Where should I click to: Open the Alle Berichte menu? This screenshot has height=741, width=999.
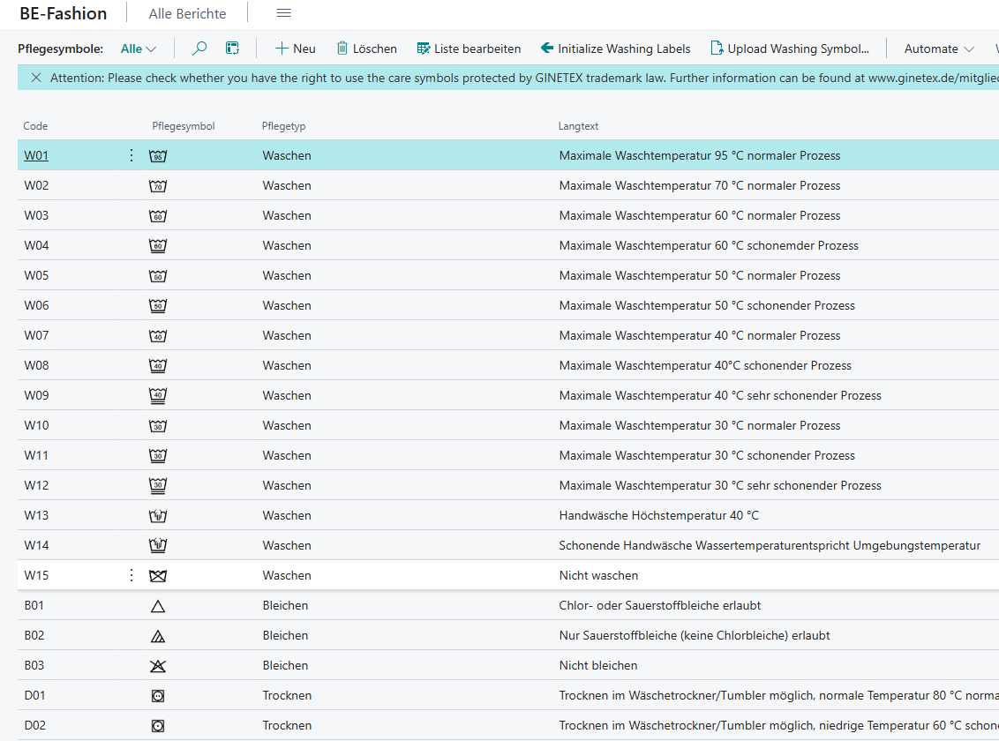187,13
